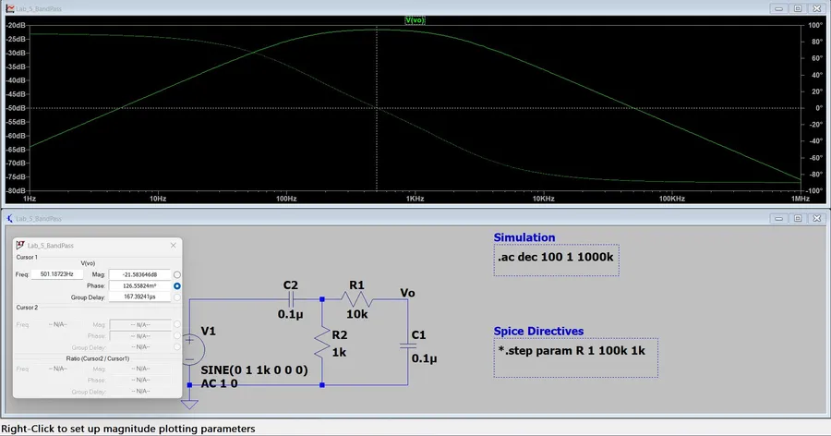This screenshot has width=831, height=436.
Task: Click Group Delay field 167.39241µs
Action: pos(140,297)
